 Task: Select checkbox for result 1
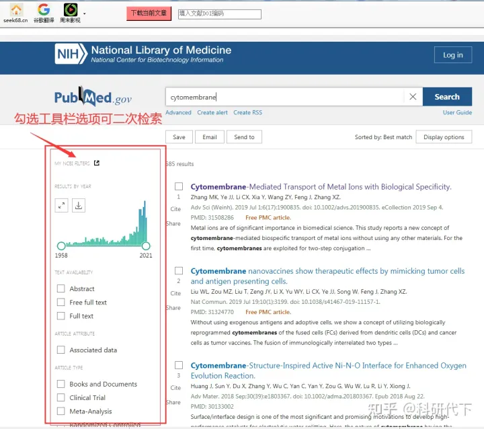click(179, 186)
